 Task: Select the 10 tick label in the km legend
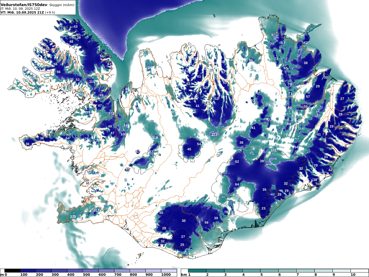353,275
